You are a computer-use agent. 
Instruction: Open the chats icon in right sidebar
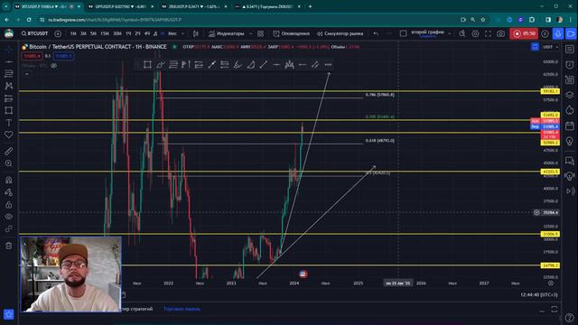point(570,161)
